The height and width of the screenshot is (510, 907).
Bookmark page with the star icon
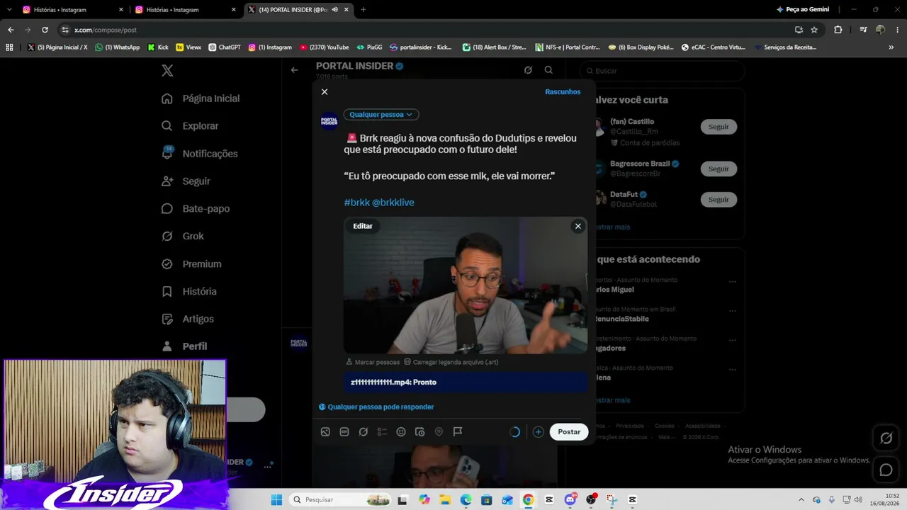click(x=814, y=30)
